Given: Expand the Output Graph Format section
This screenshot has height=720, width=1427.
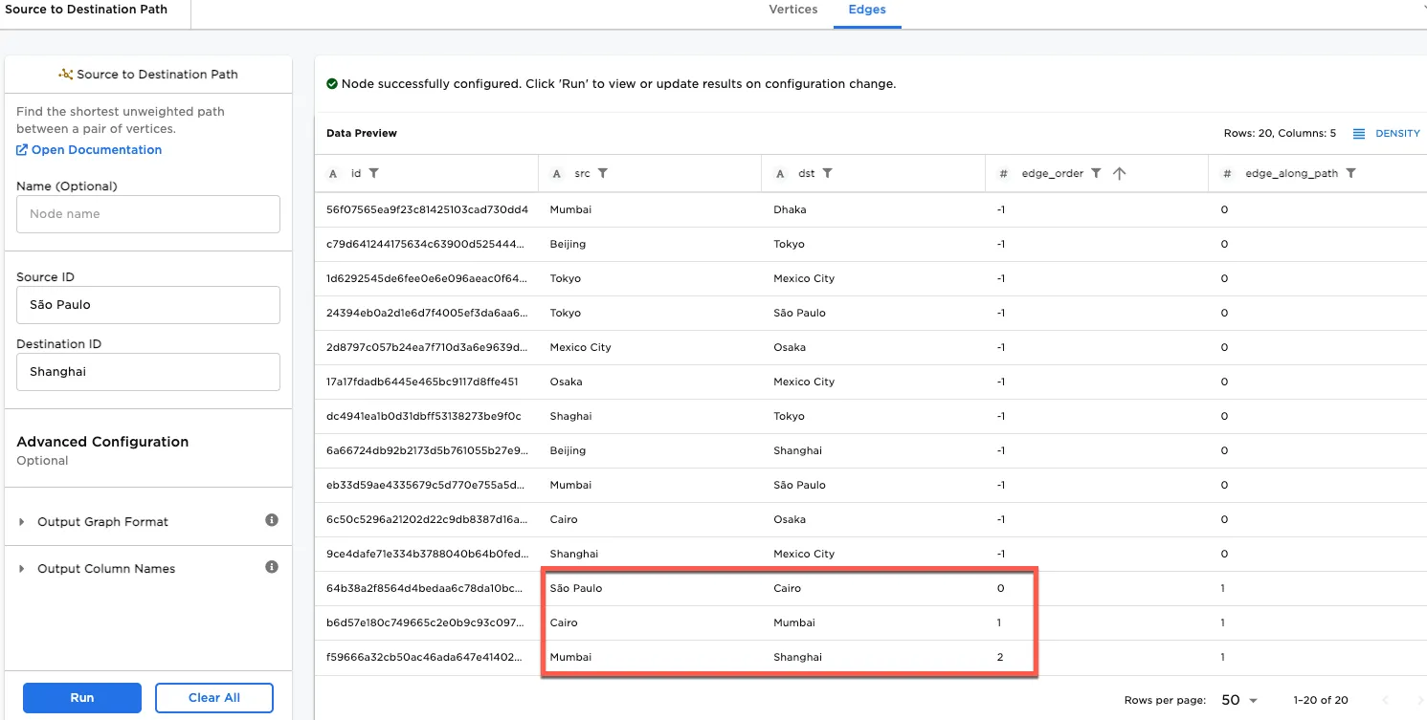Looking at the screenshot, I should click(x=23, y=522).
